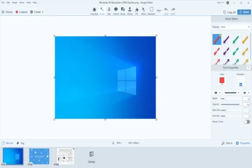This screenshot has height=168, width=252.
Task: Click the Share button
Action: coord(244,12)
